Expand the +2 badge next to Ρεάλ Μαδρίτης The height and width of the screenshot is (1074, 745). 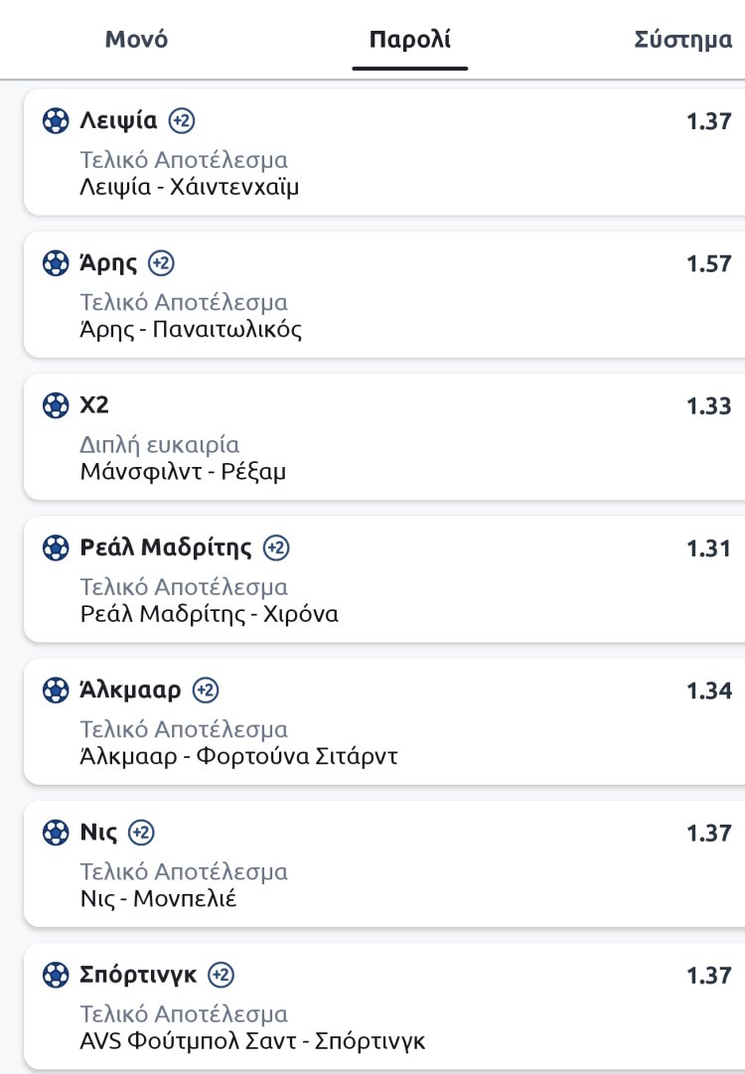coord(277,547)
